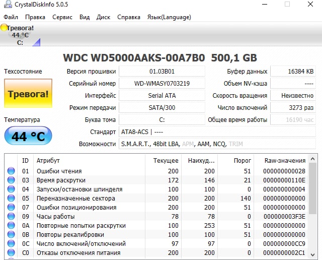Click the ATA8-ACS standard field

pos(217,132)
